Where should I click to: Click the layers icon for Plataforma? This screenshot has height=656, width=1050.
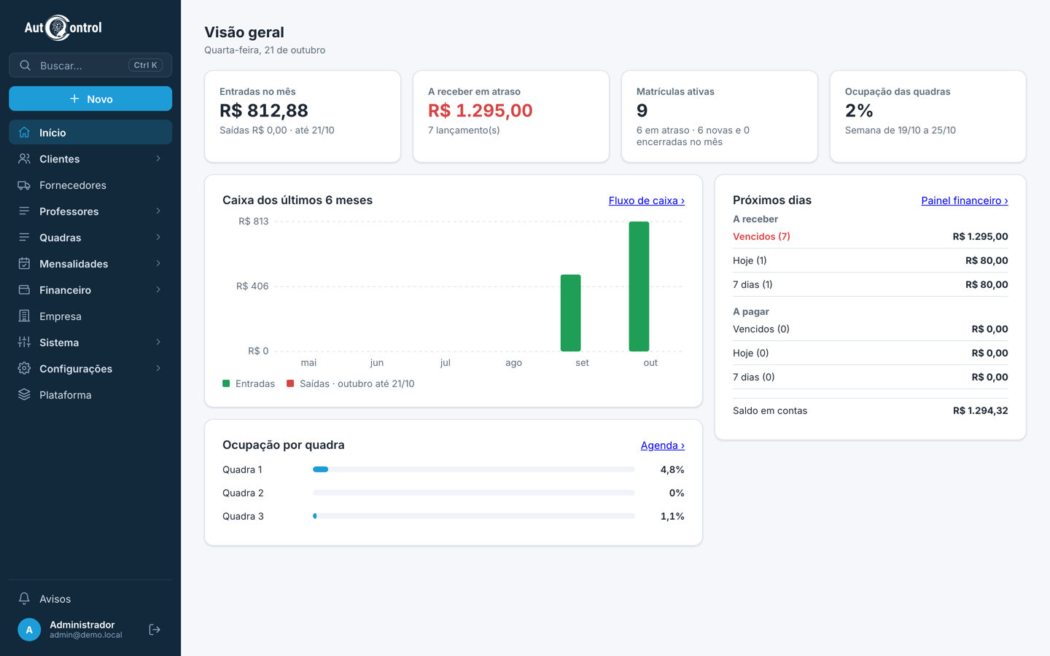(x=24, y=395)
